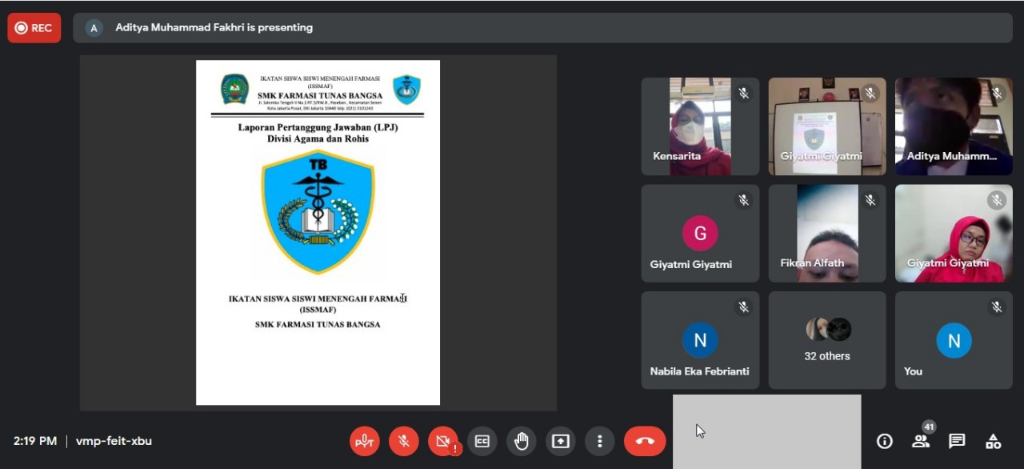Viewport: 1024px width, 469px height.
Task: Open the activities shapes icon
Action: [993, 441]
